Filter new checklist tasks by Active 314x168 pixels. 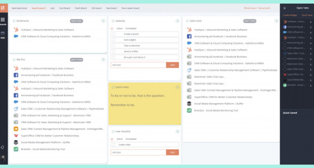(120, 139)
